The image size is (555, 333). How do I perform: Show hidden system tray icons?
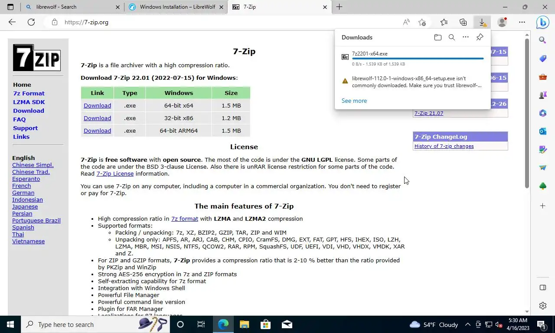click(468, 324)
